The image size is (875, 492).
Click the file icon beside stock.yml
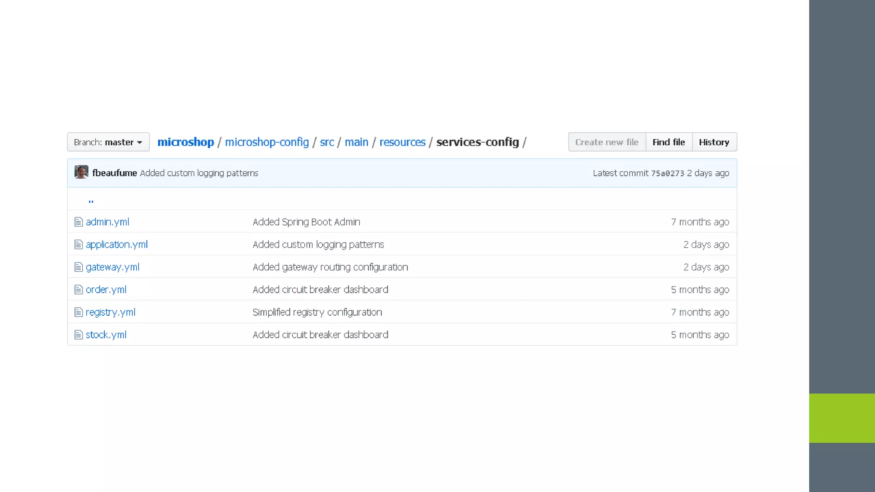(x=78, y=335)
